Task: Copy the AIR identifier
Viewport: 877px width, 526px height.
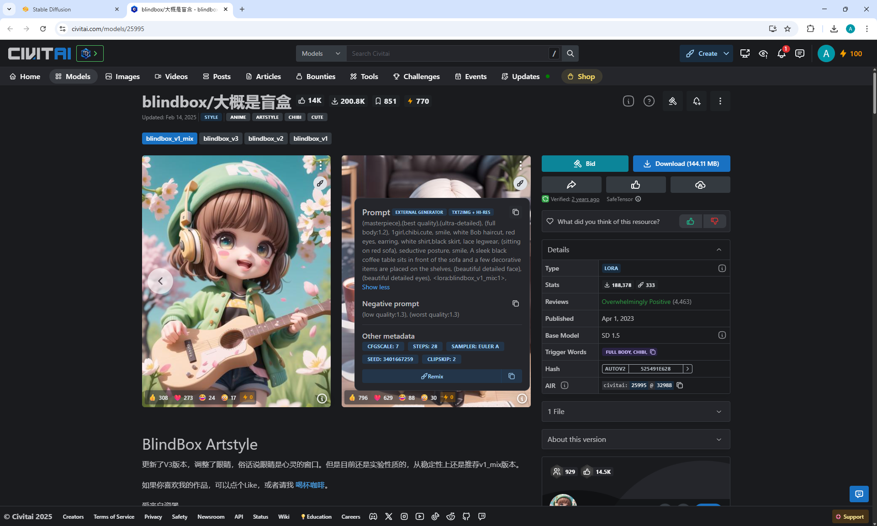Action: pyautogui.click(x=680, y=385)
